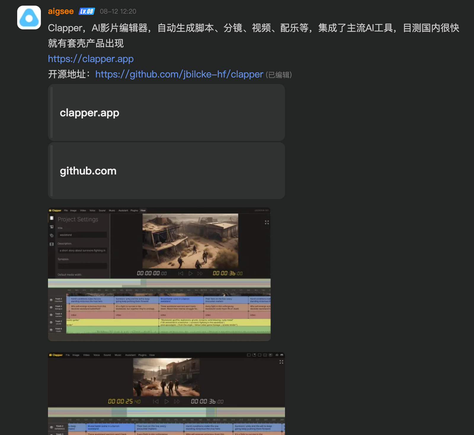Open the Music menu in the Project Settings screenshot
The height and width of the screenshot is (435, 474).
point(112,210)
